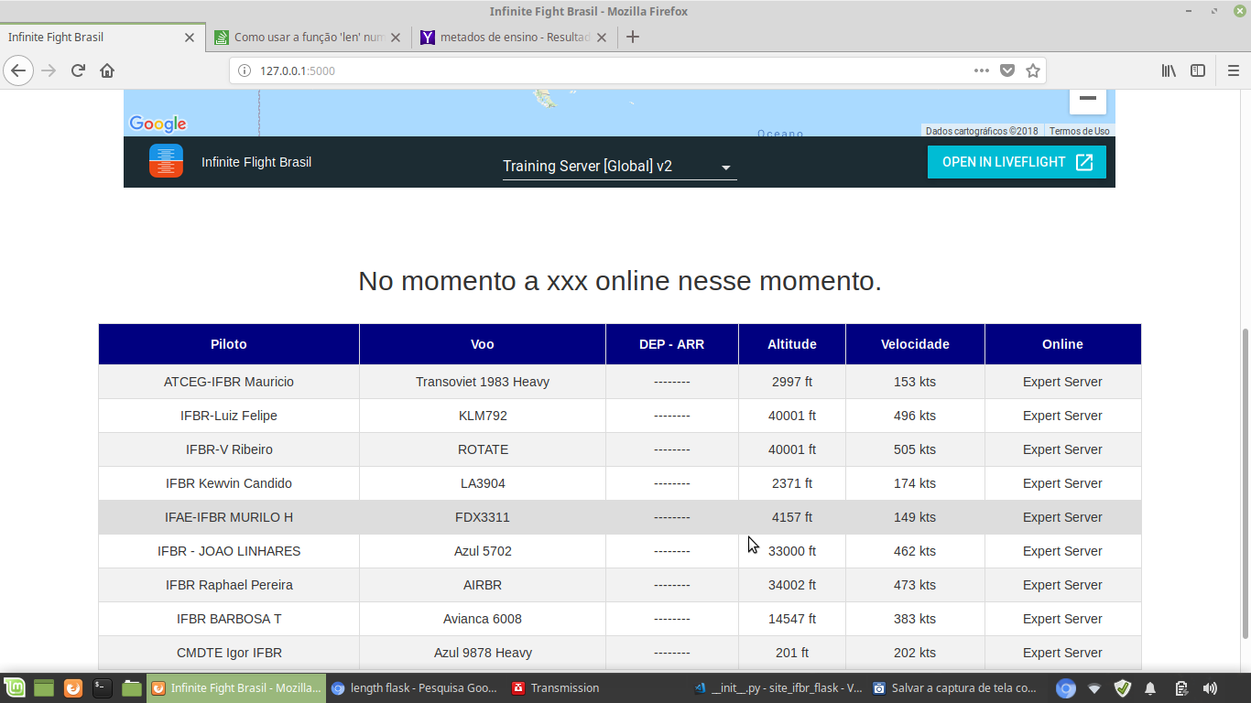
Task: Select pilot IFBR Kewvin Candido cell
Action: (x=229, y=483)
